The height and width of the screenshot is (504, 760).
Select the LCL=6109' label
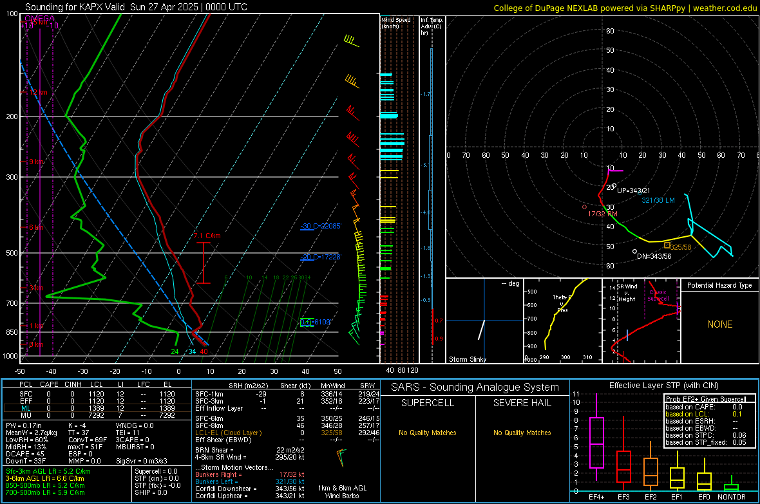[316, 322]
